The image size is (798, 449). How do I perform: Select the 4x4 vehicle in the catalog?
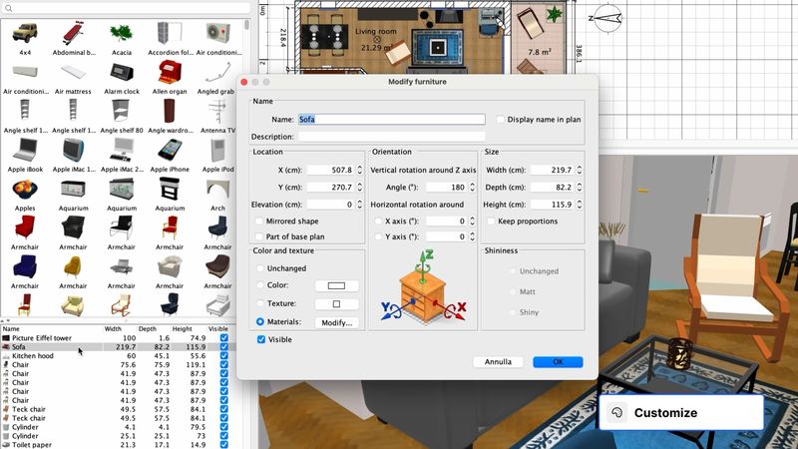[x=25, y=34]
